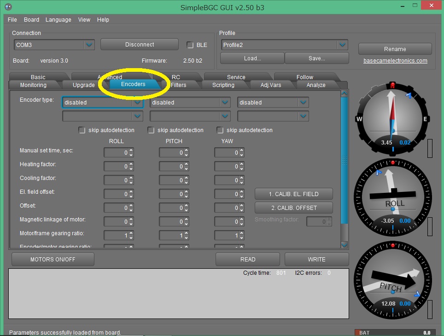Click the SimpleBGC app icon in title bar
444x336 pixels.
pyautogui.click(x=8, y=6)
